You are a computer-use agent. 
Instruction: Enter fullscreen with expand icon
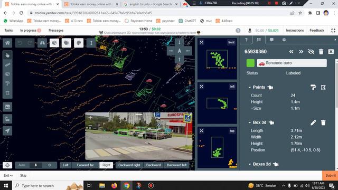(x=333, y=31)
